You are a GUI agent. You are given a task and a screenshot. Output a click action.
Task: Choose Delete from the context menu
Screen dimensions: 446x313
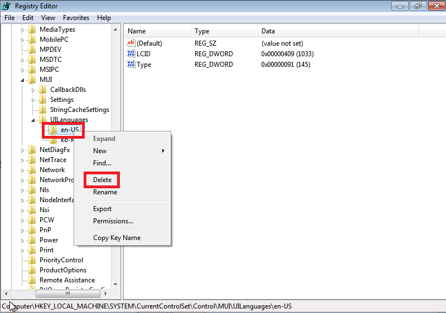(x=102, y=180)
